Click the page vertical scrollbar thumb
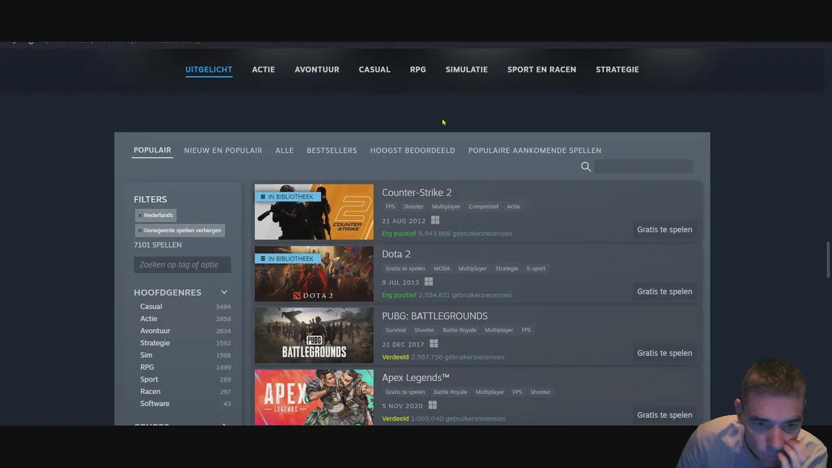This screenshot has width=832, height=468. [x=828, y=260]
